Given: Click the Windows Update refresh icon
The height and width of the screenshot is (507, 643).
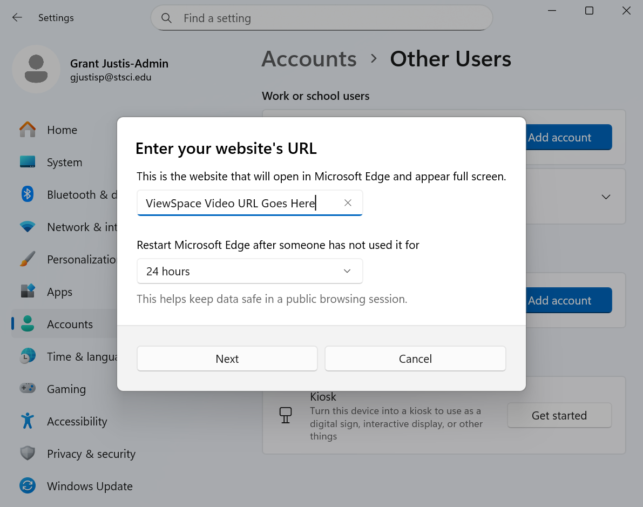Looking at the screenshot, I should tap(28, 485).
